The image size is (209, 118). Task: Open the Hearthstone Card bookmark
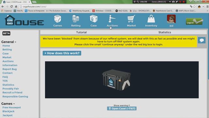click(x=163, y=11)
